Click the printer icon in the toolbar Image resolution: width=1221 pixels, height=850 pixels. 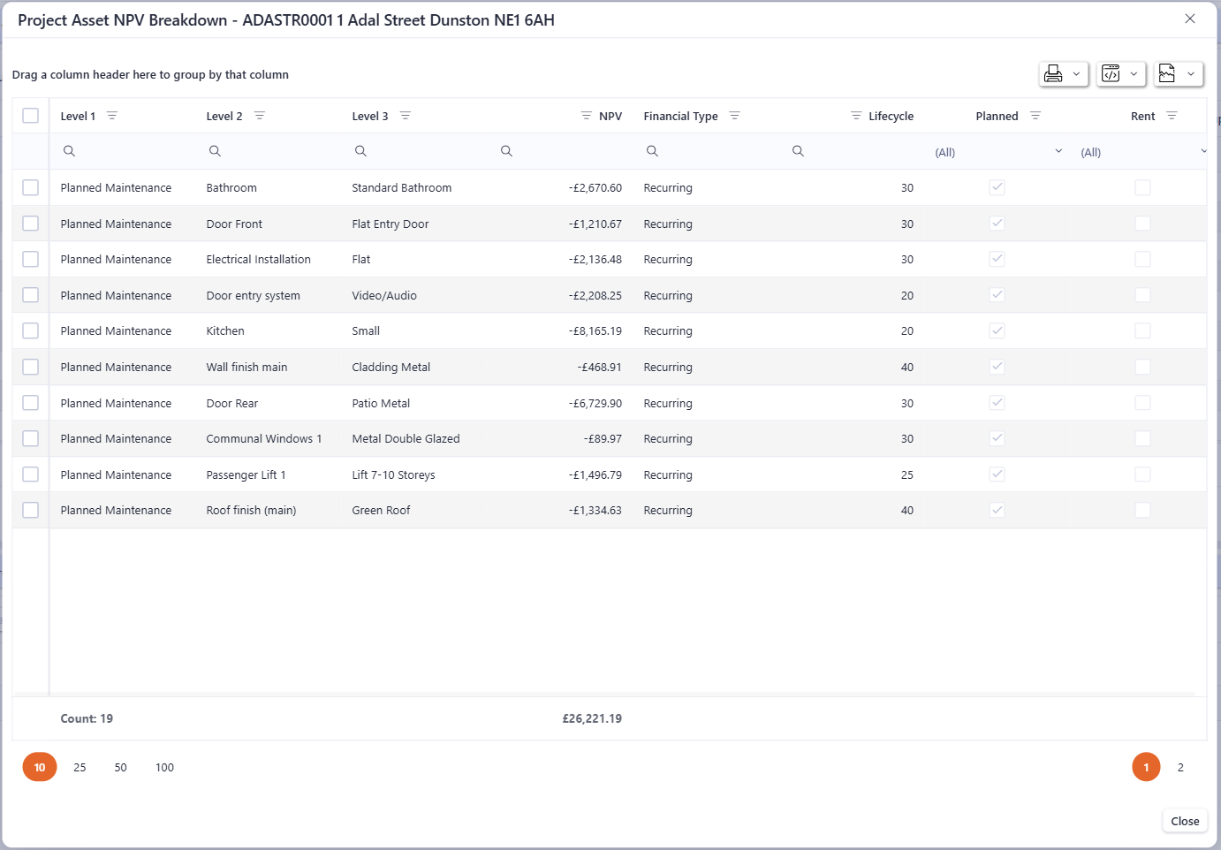point(1053,74)
